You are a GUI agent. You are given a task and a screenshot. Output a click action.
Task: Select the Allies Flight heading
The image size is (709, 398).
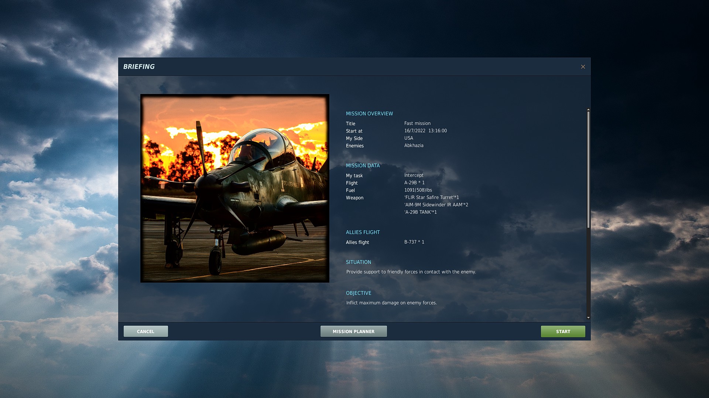tap(363, 232)
